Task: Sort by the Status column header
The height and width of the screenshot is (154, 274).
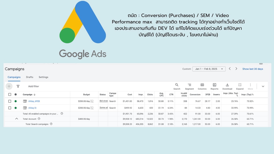Action: [102, 94]
